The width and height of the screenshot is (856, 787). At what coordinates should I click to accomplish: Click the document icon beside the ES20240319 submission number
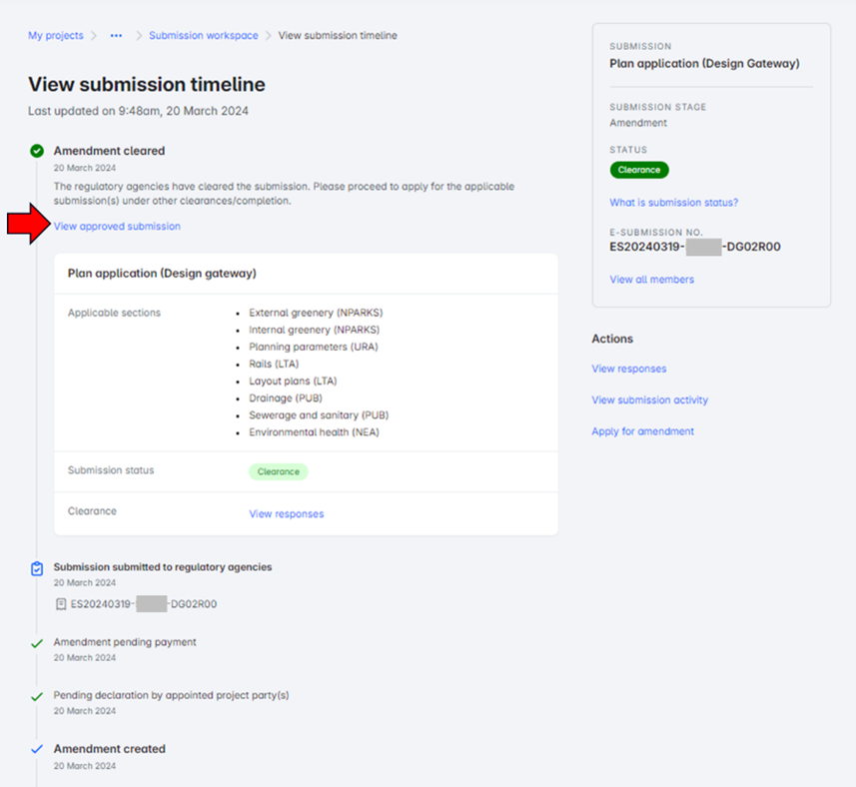pos(61,602)
